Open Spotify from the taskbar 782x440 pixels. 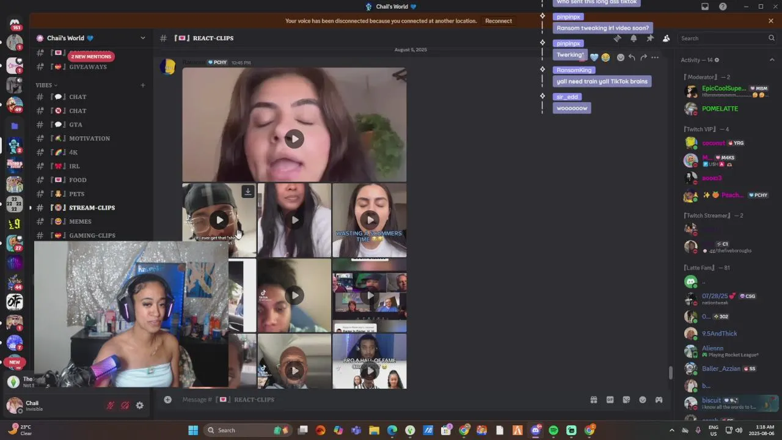coord(554,430)
